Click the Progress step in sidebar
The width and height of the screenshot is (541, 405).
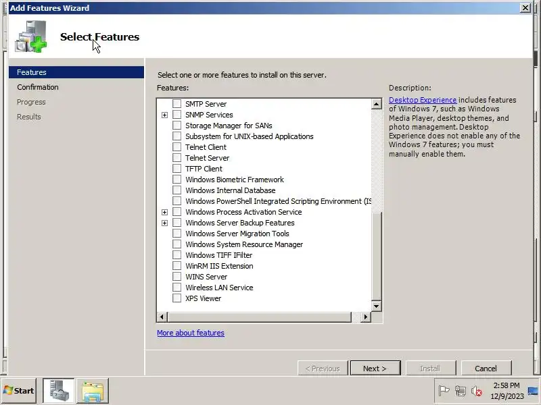point(31,102)
